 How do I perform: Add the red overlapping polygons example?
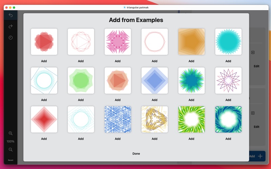pos(44,61)
